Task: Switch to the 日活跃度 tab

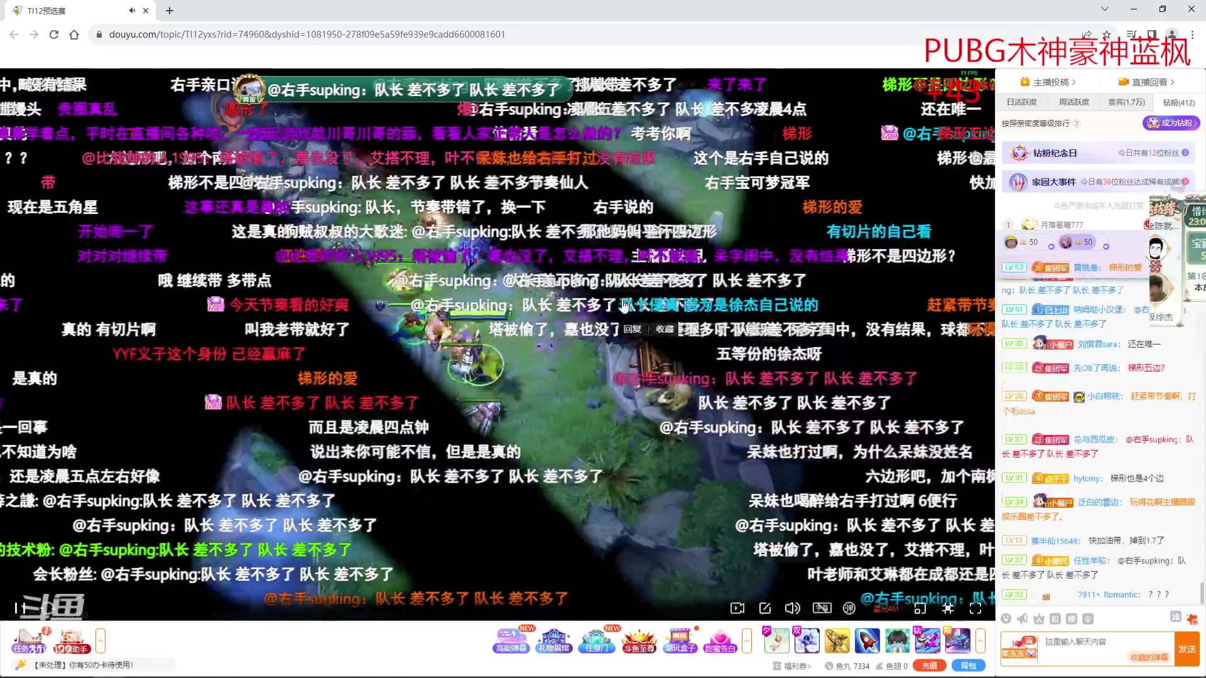Action: (x=1021, y=102)
